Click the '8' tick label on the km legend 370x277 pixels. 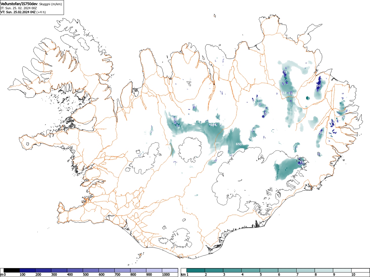[316, 275]
